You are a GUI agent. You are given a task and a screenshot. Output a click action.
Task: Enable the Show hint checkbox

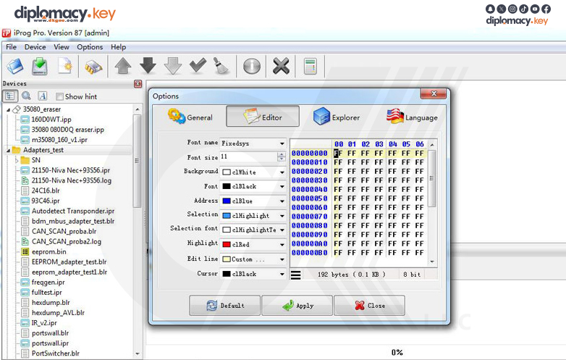59,97
